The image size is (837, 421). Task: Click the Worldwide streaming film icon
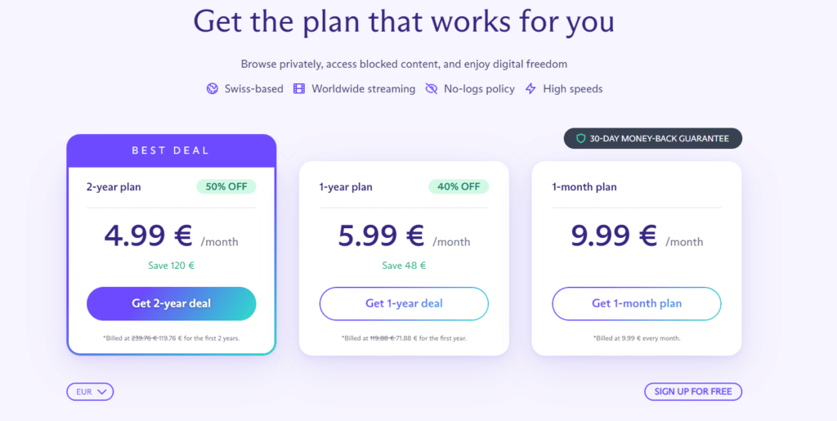tap(299, 88)
